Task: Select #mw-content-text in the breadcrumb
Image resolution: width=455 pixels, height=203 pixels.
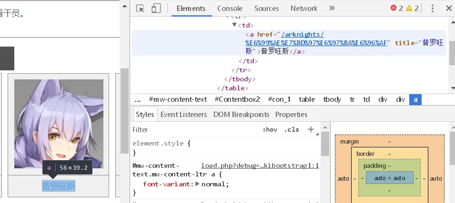Action: 178,100
